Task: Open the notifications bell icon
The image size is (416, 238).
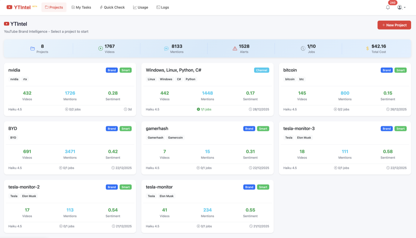Action: pos(388,7)
